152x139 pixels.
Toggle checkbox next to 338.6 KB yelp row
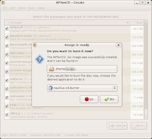[x=7, y=106]
